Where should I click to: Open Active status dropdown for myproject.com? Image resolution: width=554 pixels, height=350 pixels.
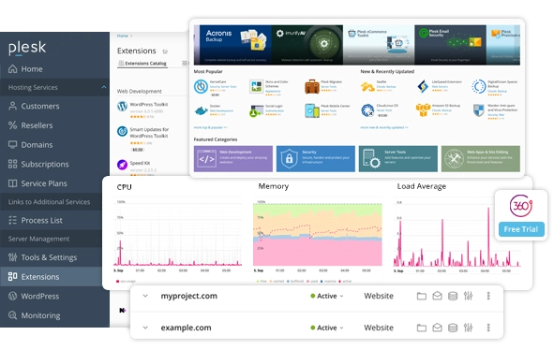pos(327,297)
